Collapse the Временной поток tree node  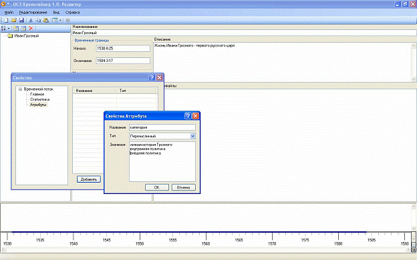[20, 89]
